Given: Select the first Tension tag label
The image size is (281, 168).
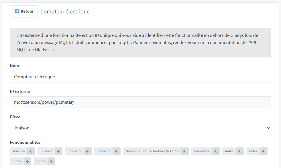Looking at the screenshot, I should [19, 151].
